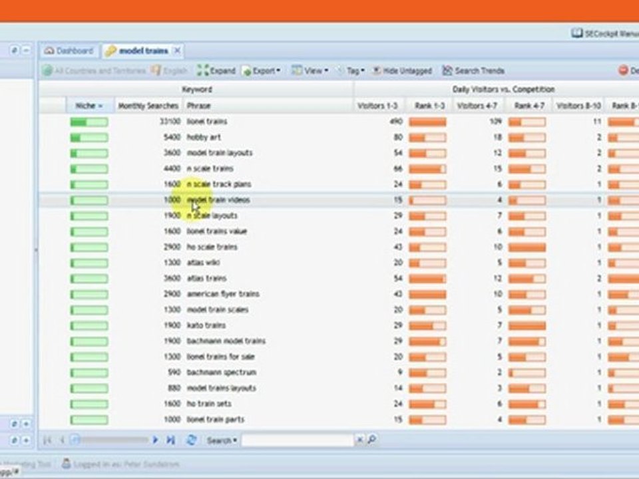Select the 'lionel trains for sale' phrase
The image size is (639, 479).
click(220, 357)
